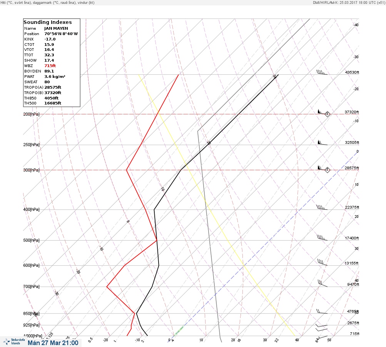Click the 22375ft height label
The width and height of the screenshot is (386, 347).
352,207
